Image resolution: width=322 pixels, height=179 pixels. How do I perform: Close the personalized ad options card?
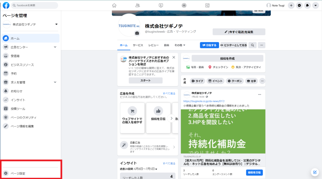174,57
